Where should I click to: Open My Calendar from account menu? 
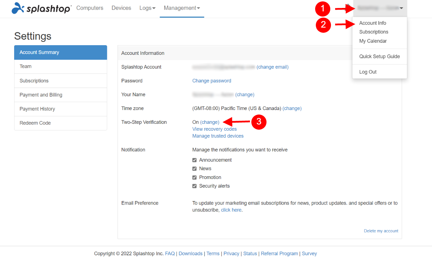[x=373, y=41]
